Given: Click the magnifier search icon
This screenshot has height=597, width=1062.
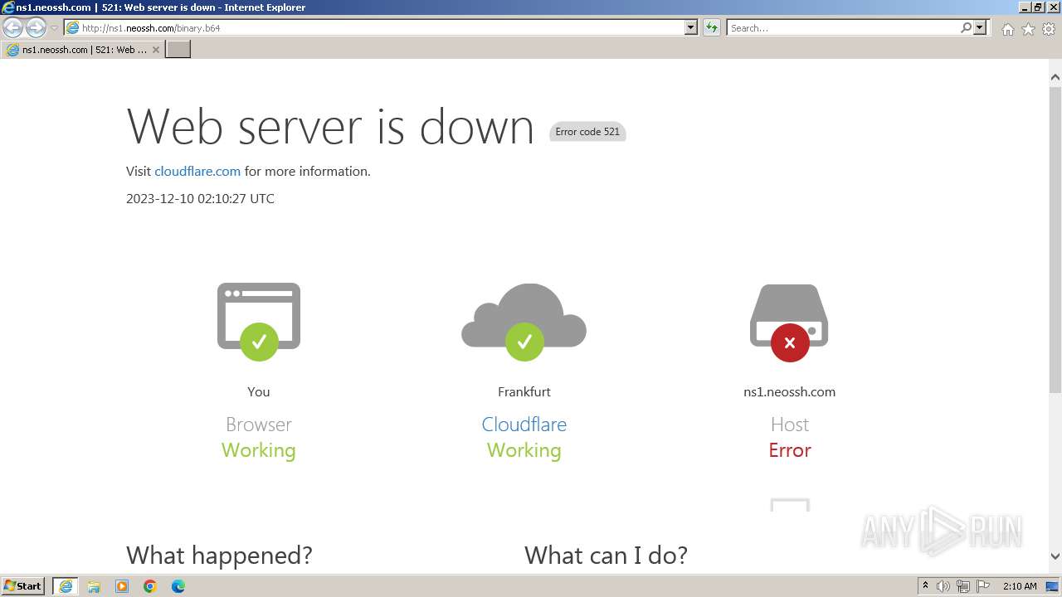Looking at the screenshot, I should pos(966,28).
